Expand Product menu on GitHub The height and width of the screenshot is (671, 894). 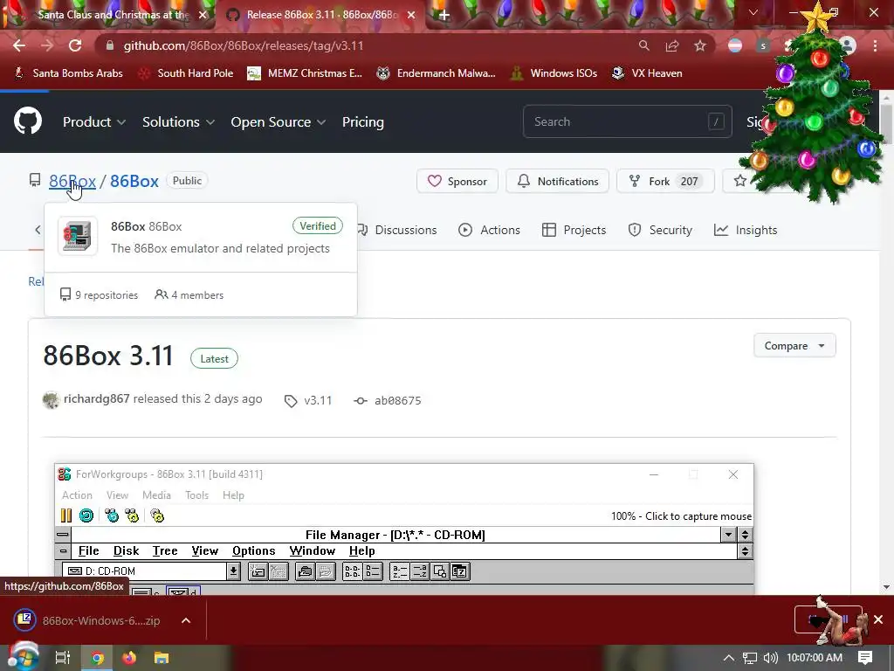point(94,122)
